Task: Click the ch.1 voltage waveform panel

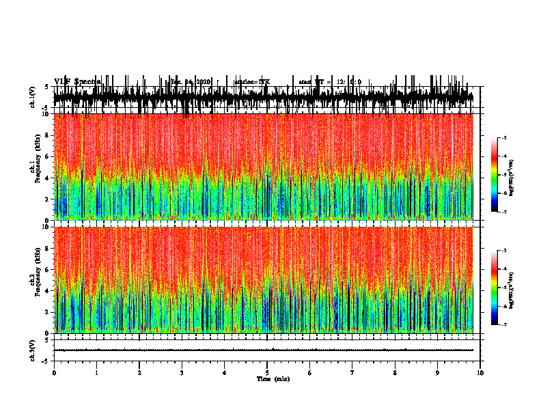Action: click(266, 97)
